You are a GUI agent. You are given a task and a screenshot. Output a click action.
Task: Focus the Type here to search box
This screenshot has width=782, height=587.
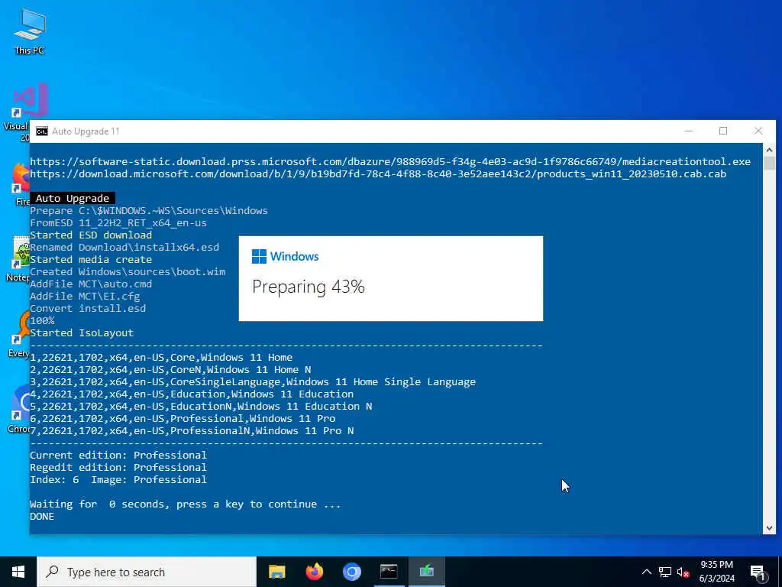pos(147,572)
